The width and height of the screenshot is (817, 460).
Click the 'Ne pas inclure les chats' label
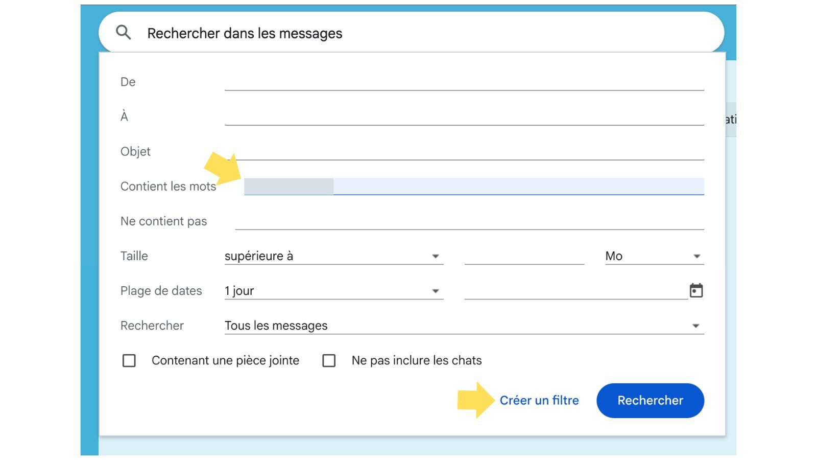416,361
